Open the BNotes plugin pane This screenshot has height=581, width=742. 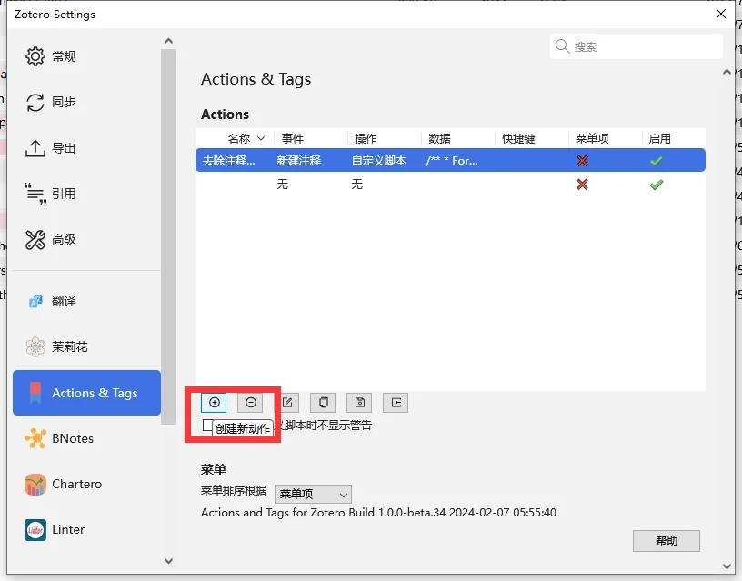coord(86,438)
